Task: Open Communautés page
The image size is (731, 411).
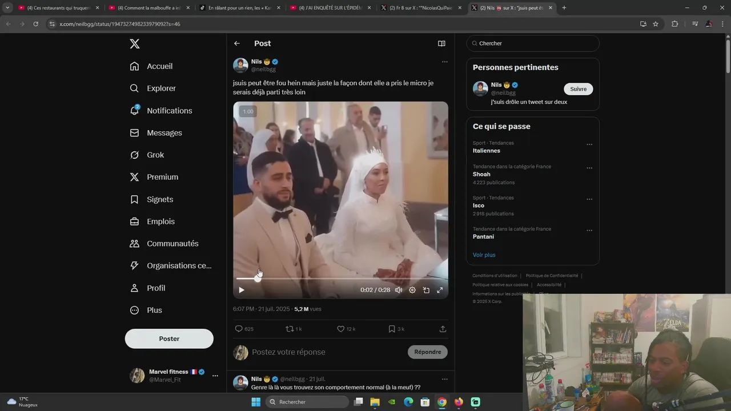Action: (x=164, y=244)
